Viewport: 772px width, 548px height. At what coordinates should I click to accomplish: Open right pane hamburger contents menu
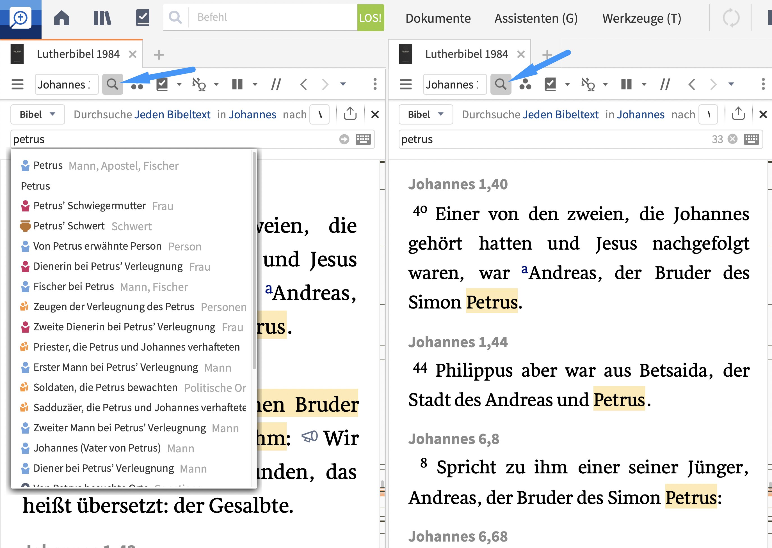[406, 84]
